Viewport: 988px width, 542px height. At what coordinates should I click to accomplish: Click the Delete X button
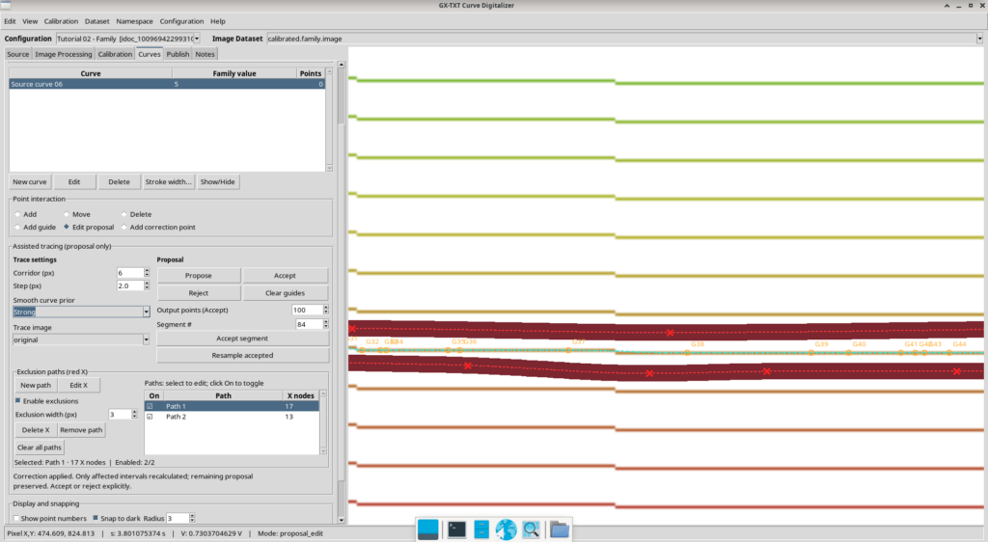coord(36,429)
